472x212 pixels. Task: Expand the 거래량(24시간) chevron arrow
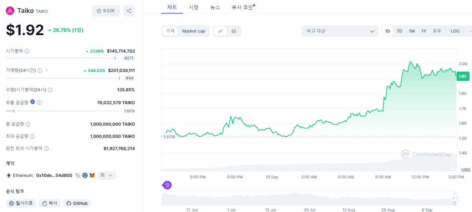click(47, 70)
